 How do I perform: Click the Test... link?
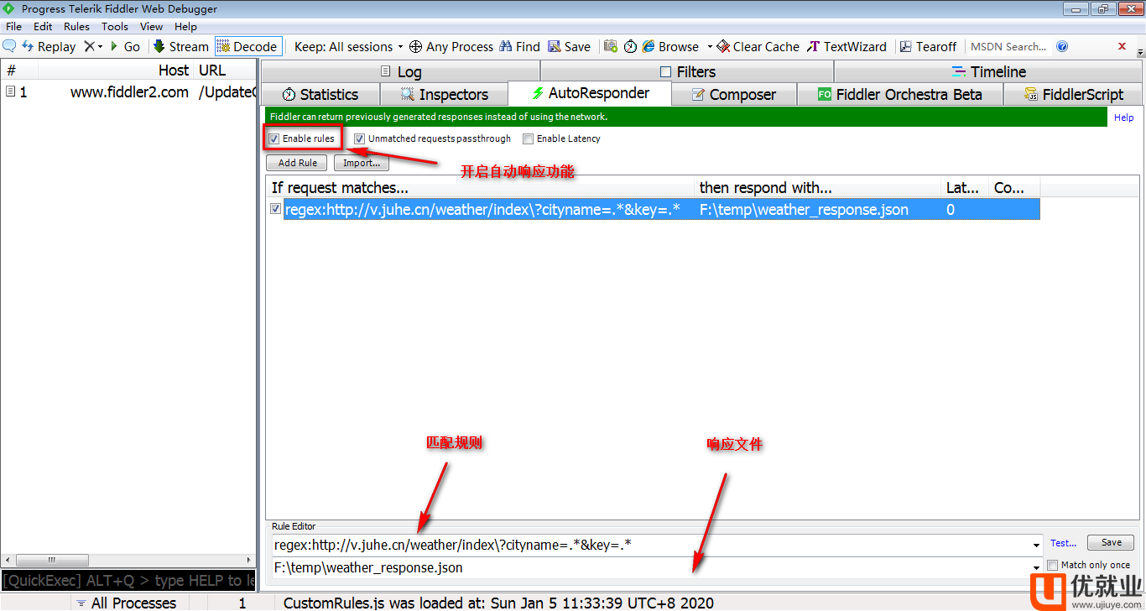click(1063, 543)
